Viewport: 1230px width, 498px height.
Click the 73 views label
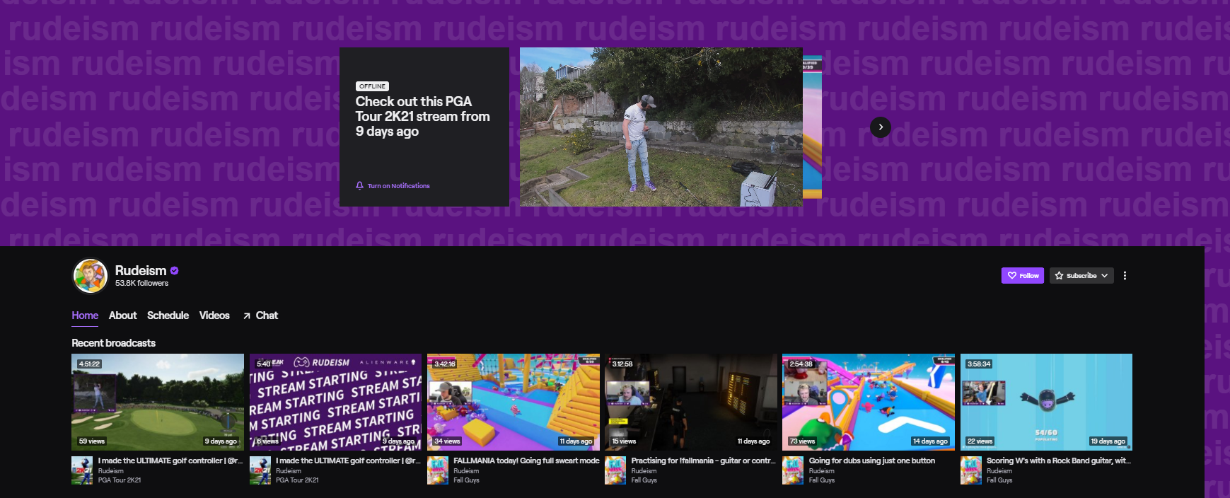point(802,441)
